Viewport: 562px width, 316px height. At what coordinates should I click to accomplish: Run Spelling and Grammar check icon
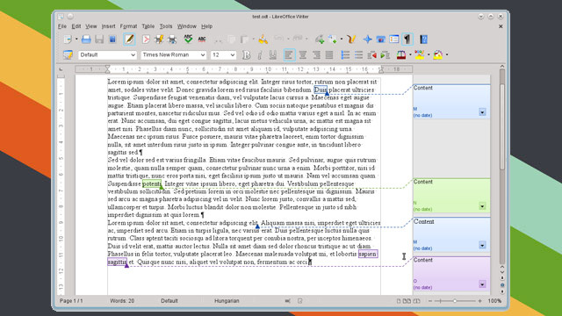[x=188, y=39]
